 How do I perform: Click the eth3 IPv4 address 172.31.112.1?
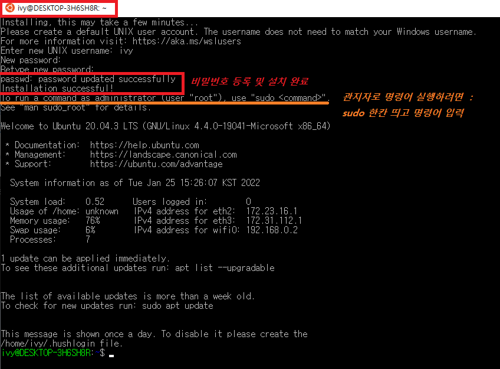pyautogui.click(x=274, y=221)
